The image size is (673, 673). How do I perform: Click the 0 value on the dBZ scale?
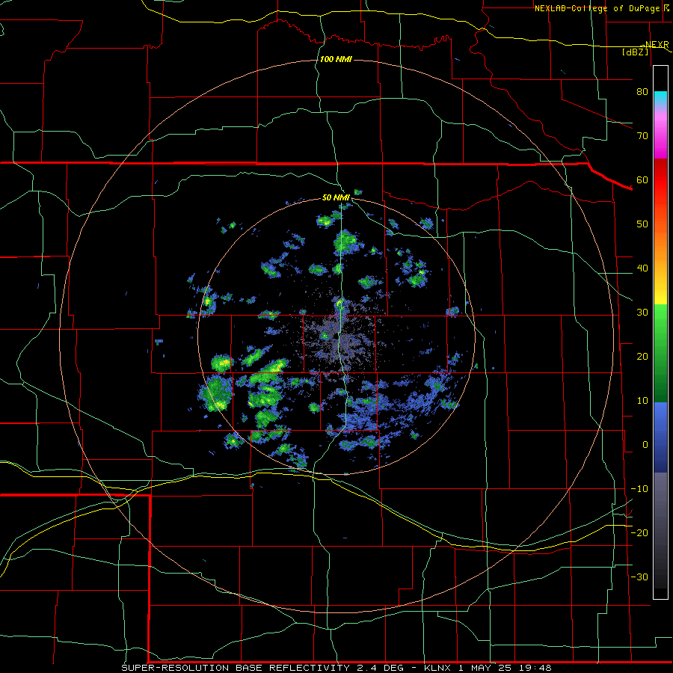coord(645,445)
